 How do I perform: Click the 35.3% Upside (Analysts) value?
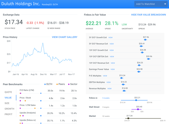pos(50,113)
